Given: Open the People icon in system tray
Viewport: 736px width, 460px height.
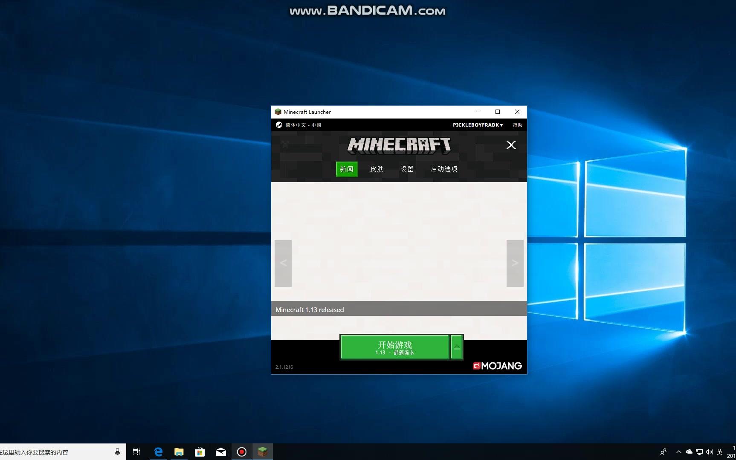Looking at the screenshot, I should pyautogui.click(x=664, y=452).
